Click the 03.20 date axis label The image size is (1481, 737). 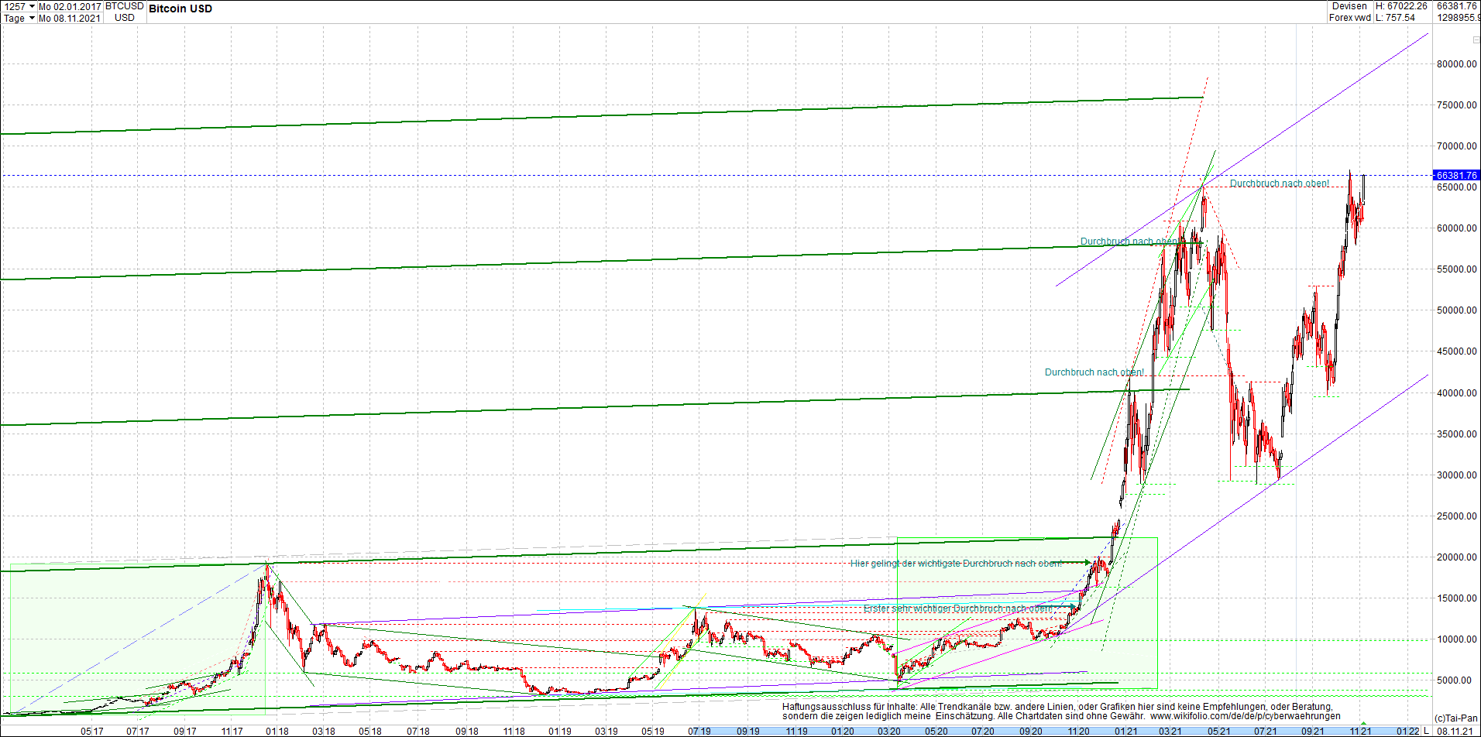888,731
